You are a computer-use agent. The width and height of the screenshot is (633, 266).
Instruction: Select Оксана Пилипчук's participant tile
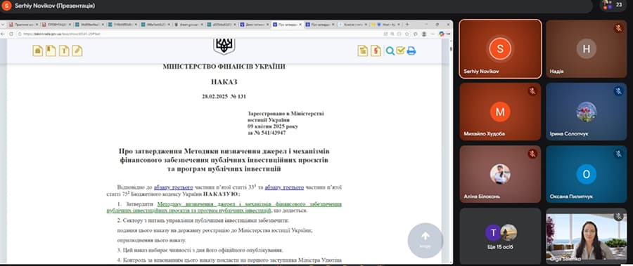tap(586, 174)
